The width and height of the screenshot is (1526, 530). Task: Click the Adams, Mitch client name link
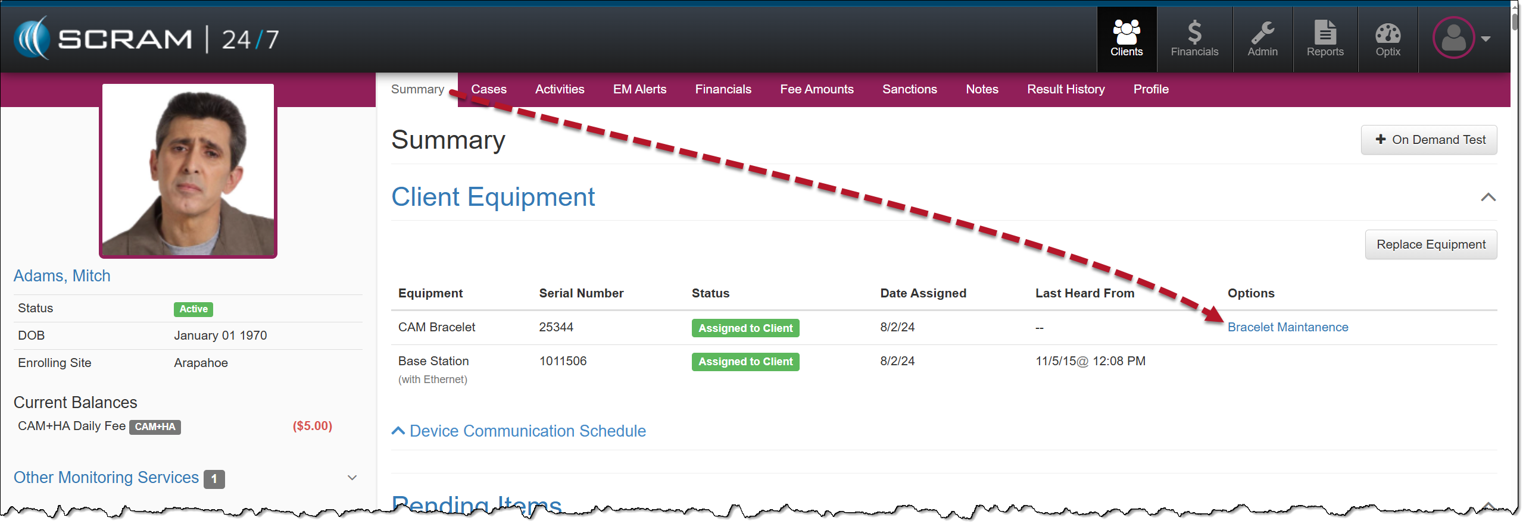click(x=62, y=276)
